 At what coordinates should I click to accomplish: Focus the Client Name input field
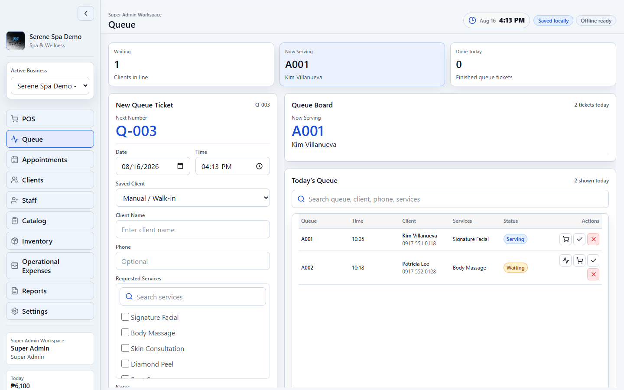click(193, 230)
